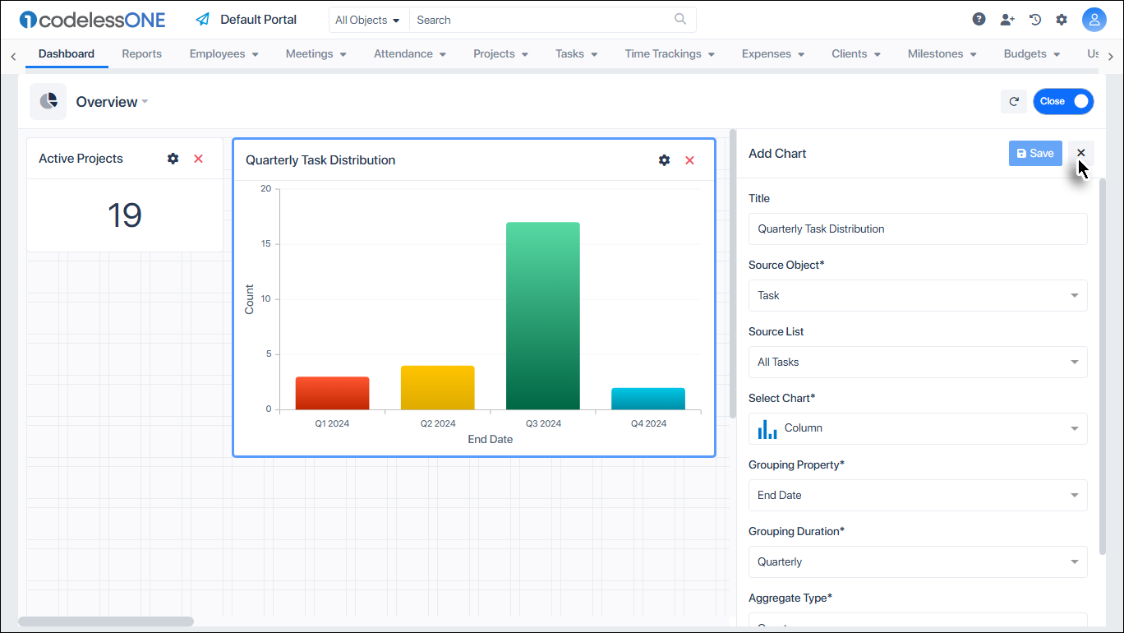
Task: Open the Time Trackings menu
Action: (669, 53)
